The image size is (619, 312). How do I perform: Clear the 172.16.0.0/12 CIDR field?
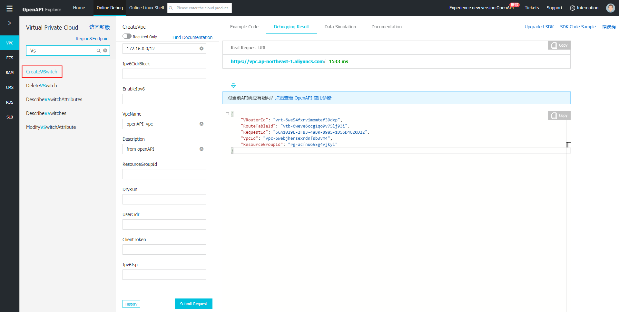coord(201,49)
